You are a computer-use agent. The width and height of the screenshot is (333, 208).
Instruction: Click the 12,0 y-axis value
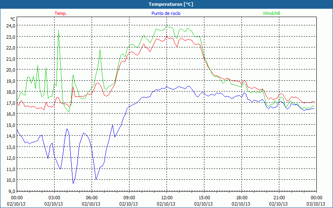click(11, 158)
